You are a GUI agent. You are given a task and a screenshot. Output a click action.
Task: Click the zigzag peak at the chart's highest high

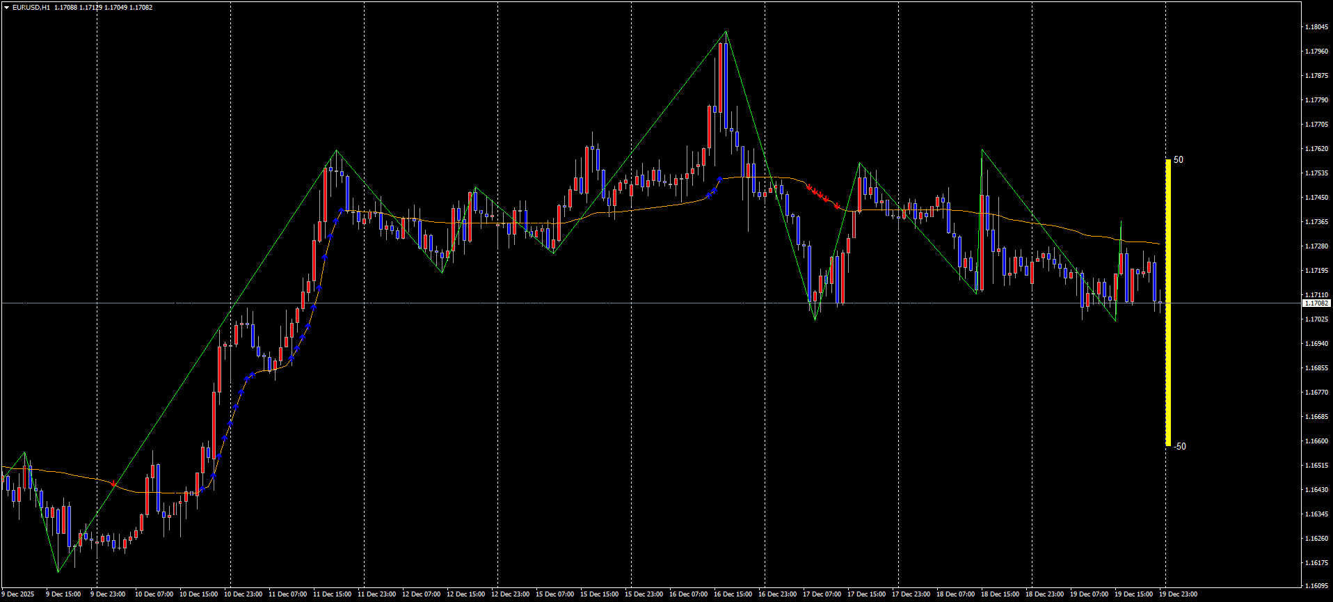(x=726, y=31)
